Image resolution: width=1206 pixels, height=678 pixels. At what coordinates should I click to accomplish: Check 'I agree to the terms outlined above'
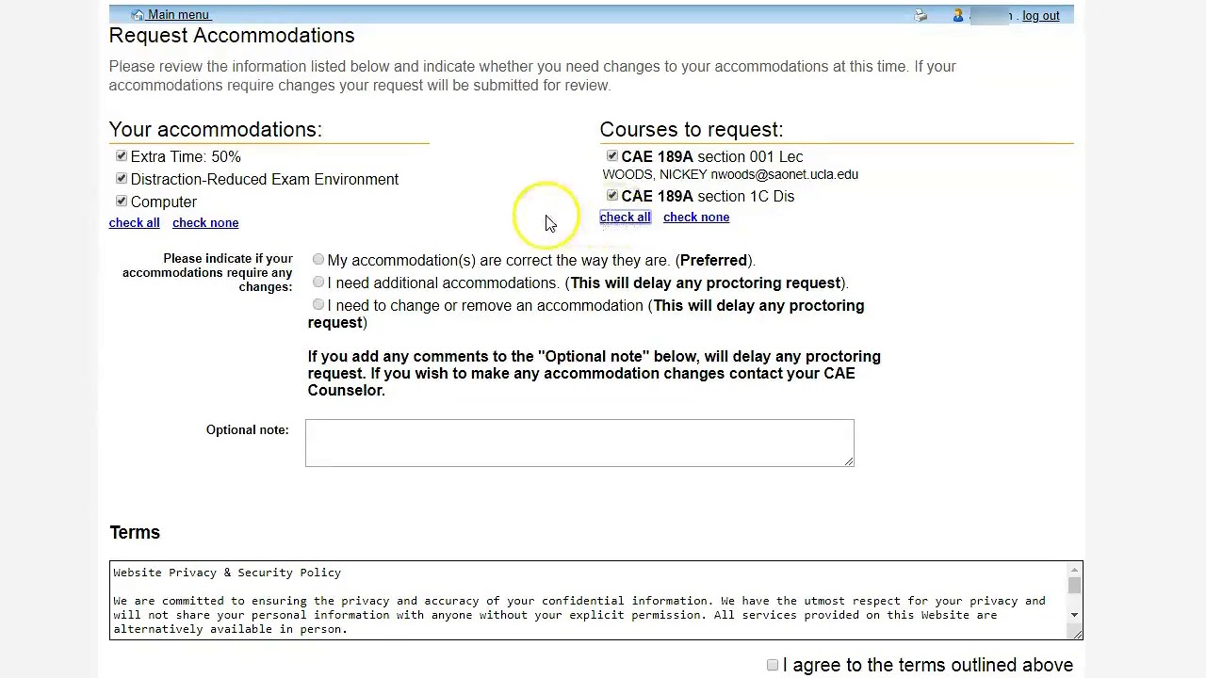click(x=773, y=665)
